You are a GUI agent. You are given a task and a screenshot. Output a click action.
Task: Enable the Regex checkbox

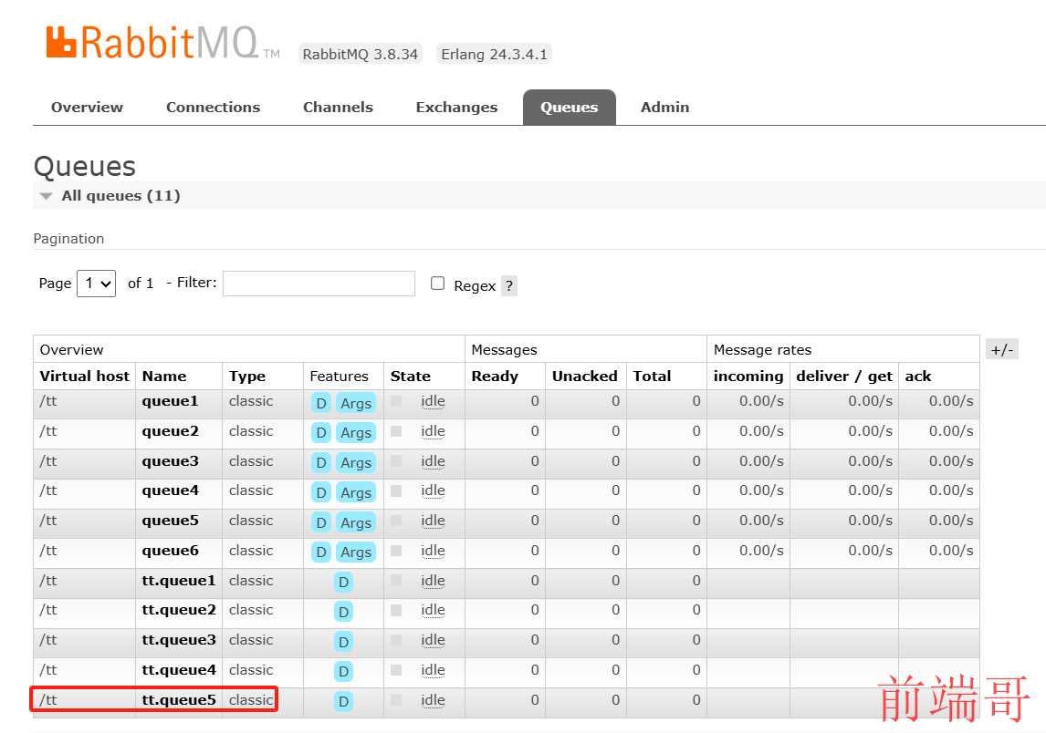tap(437, 284)
